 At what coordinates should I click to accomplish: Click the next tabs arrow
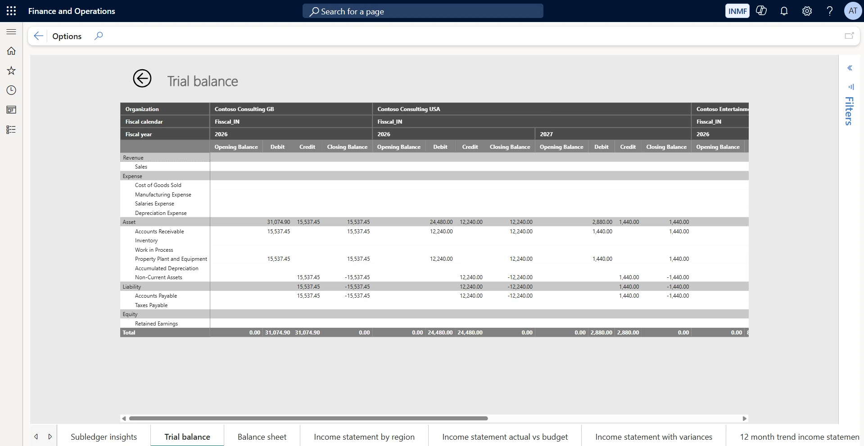coord(50,437)
